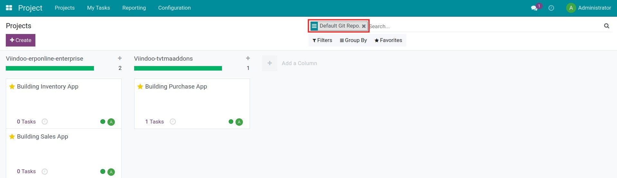Screen dimensions: 617x178
Task: Click the Create button
Action: click(21, 40)
